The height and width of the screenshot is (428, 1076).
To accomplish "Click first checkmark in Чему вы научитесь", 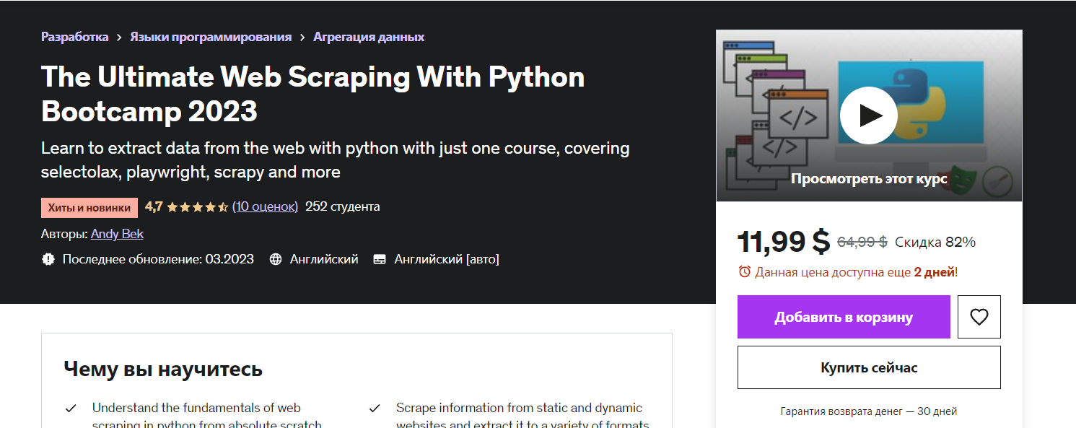I will click(x=71, y=409).
